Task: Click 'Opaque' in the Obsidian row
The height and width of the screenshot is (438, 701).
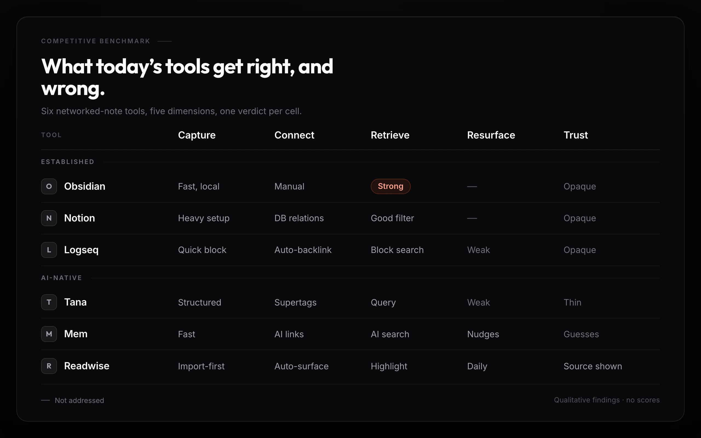Action: 580,186
